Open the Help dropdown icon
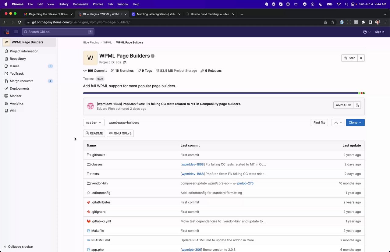 367,32
